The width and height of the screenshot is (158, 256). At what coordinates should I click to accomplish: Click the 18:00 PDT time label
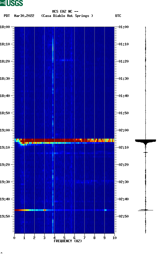(x=5, y=27)
